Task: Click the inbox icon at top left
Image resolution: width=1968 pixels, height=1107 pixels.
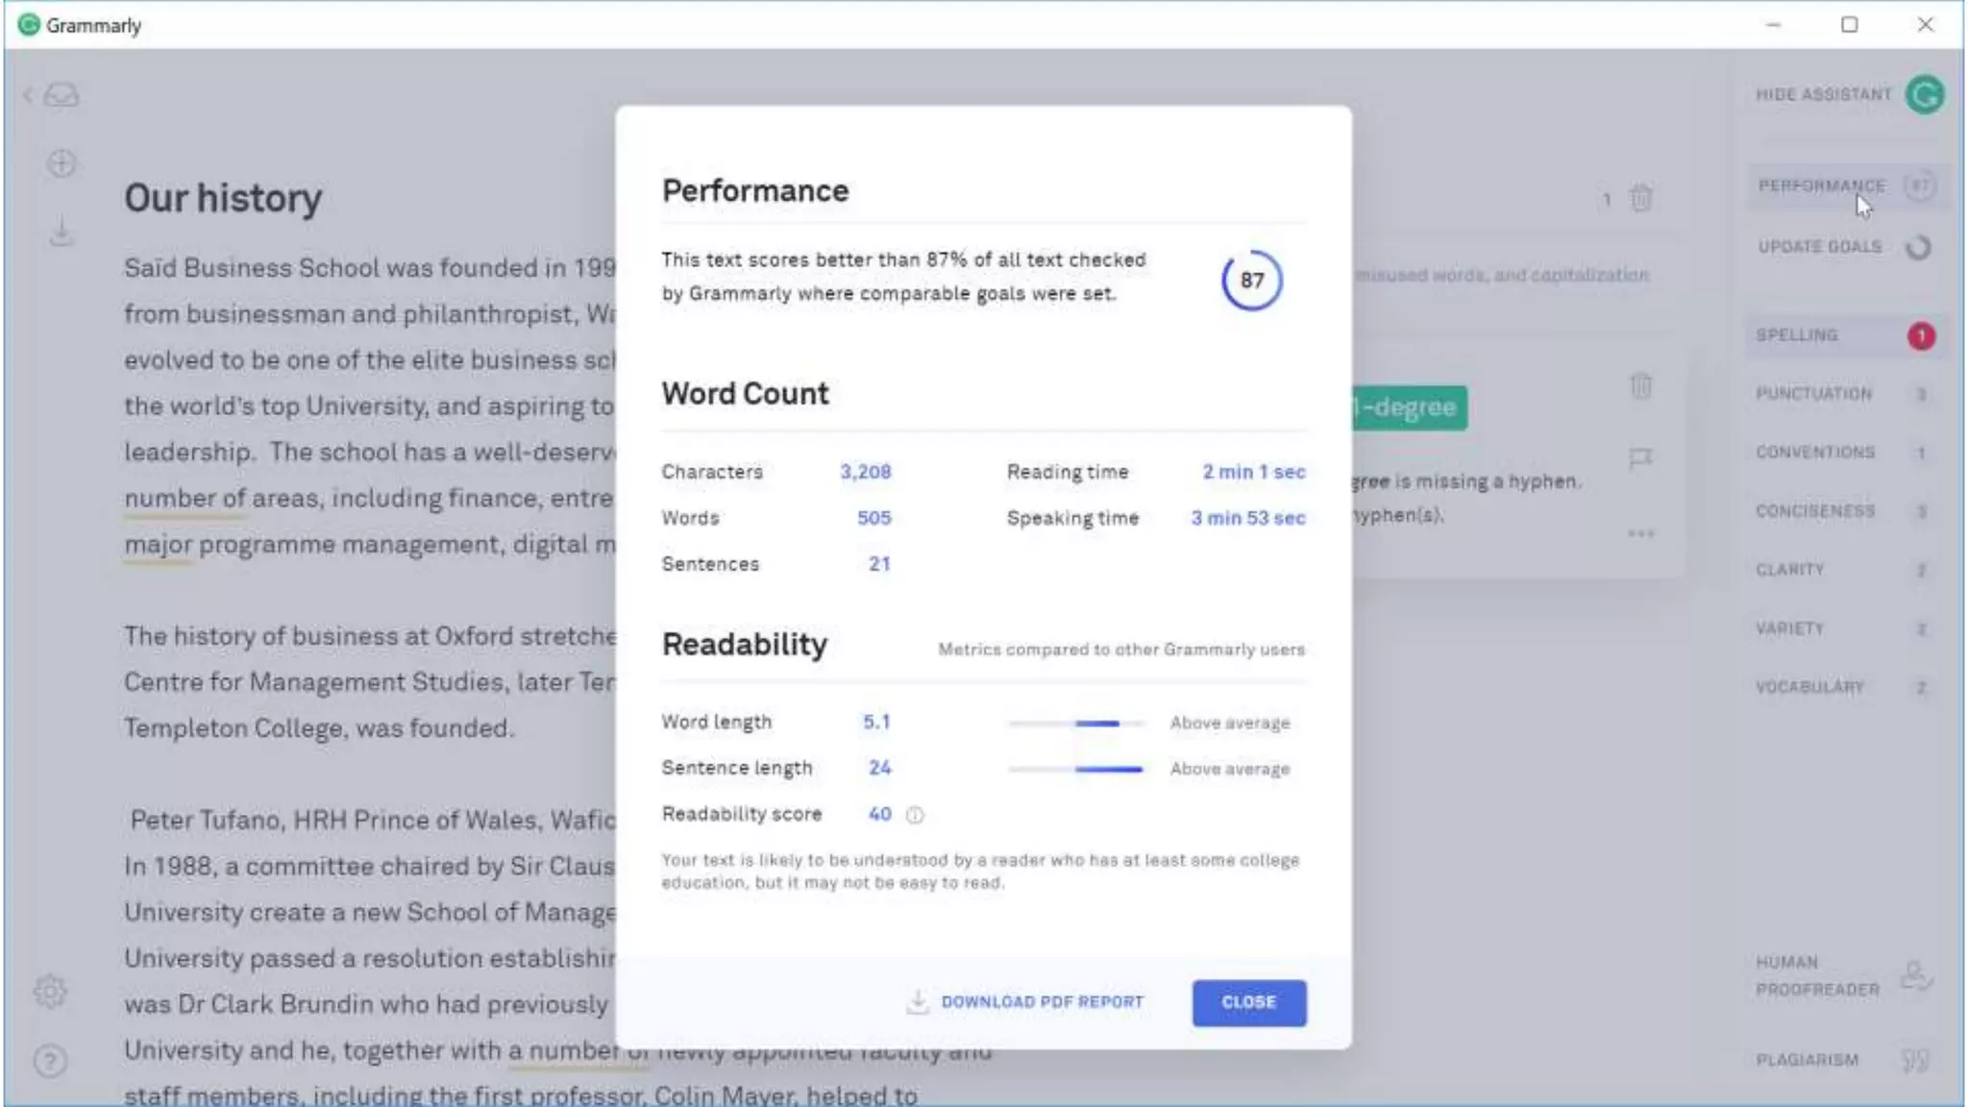Action: click(61, 95)
